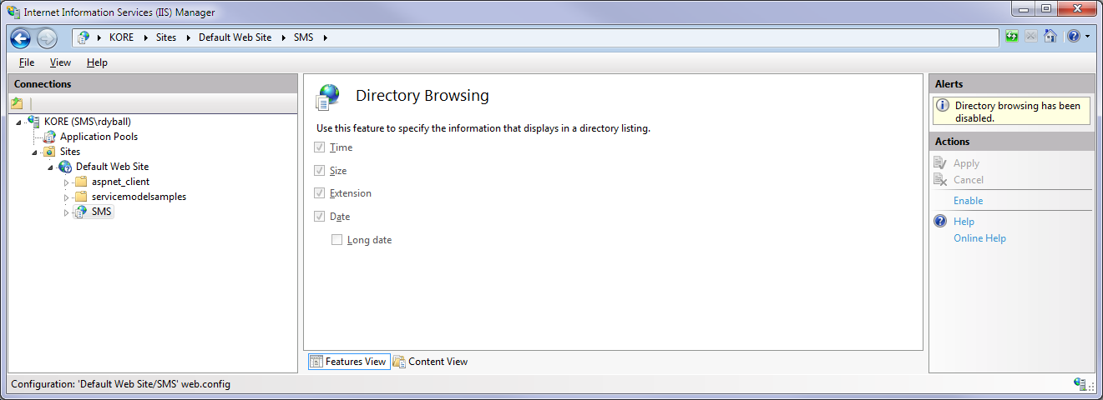Select the SMS application in the tree
The height and width of the screenshot is (400, 1103).
(x=102, y=212)
